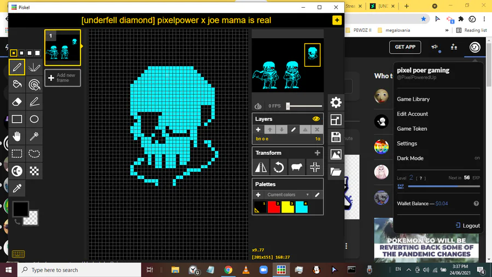Open keyboard shortcuts cheatsheet icon
The image size is (492, 277).
(x=18, y=254)
